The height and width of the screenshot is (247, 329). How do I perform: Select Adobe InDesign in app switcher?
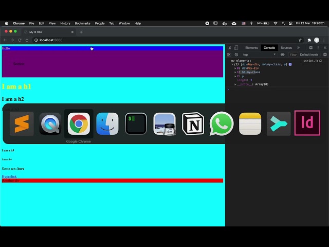307,124
